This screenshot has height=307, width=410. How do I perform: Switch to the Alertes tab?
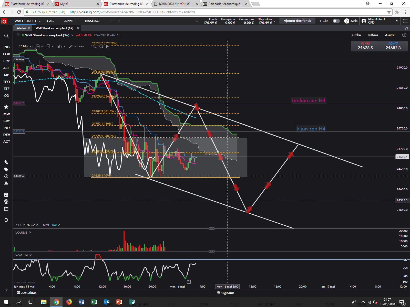[x=22, y=28]
